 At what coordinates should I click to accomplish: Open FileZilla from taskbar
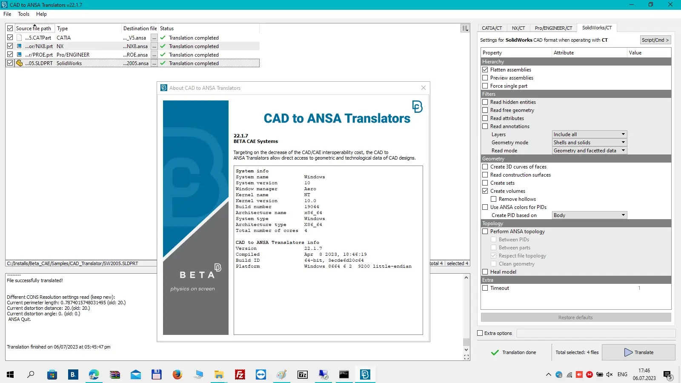pyautogui.click(x=240, y=374)
